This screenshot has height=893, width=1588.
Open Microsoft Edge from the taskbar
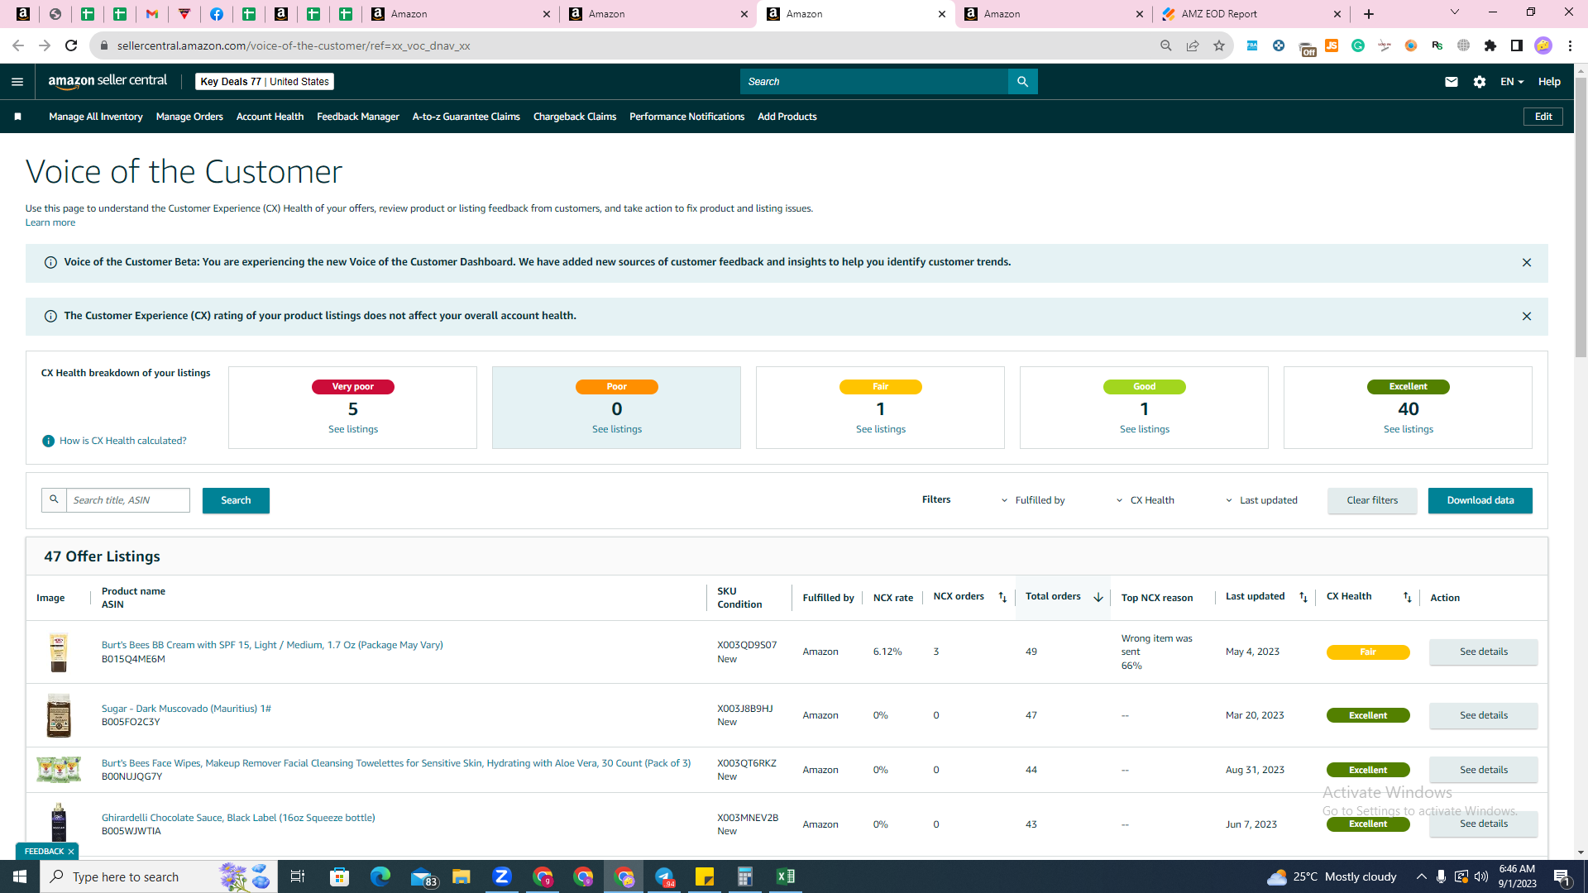point(380,876)
